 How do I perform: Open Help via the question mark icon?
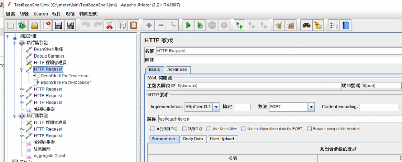click(346, 25)
